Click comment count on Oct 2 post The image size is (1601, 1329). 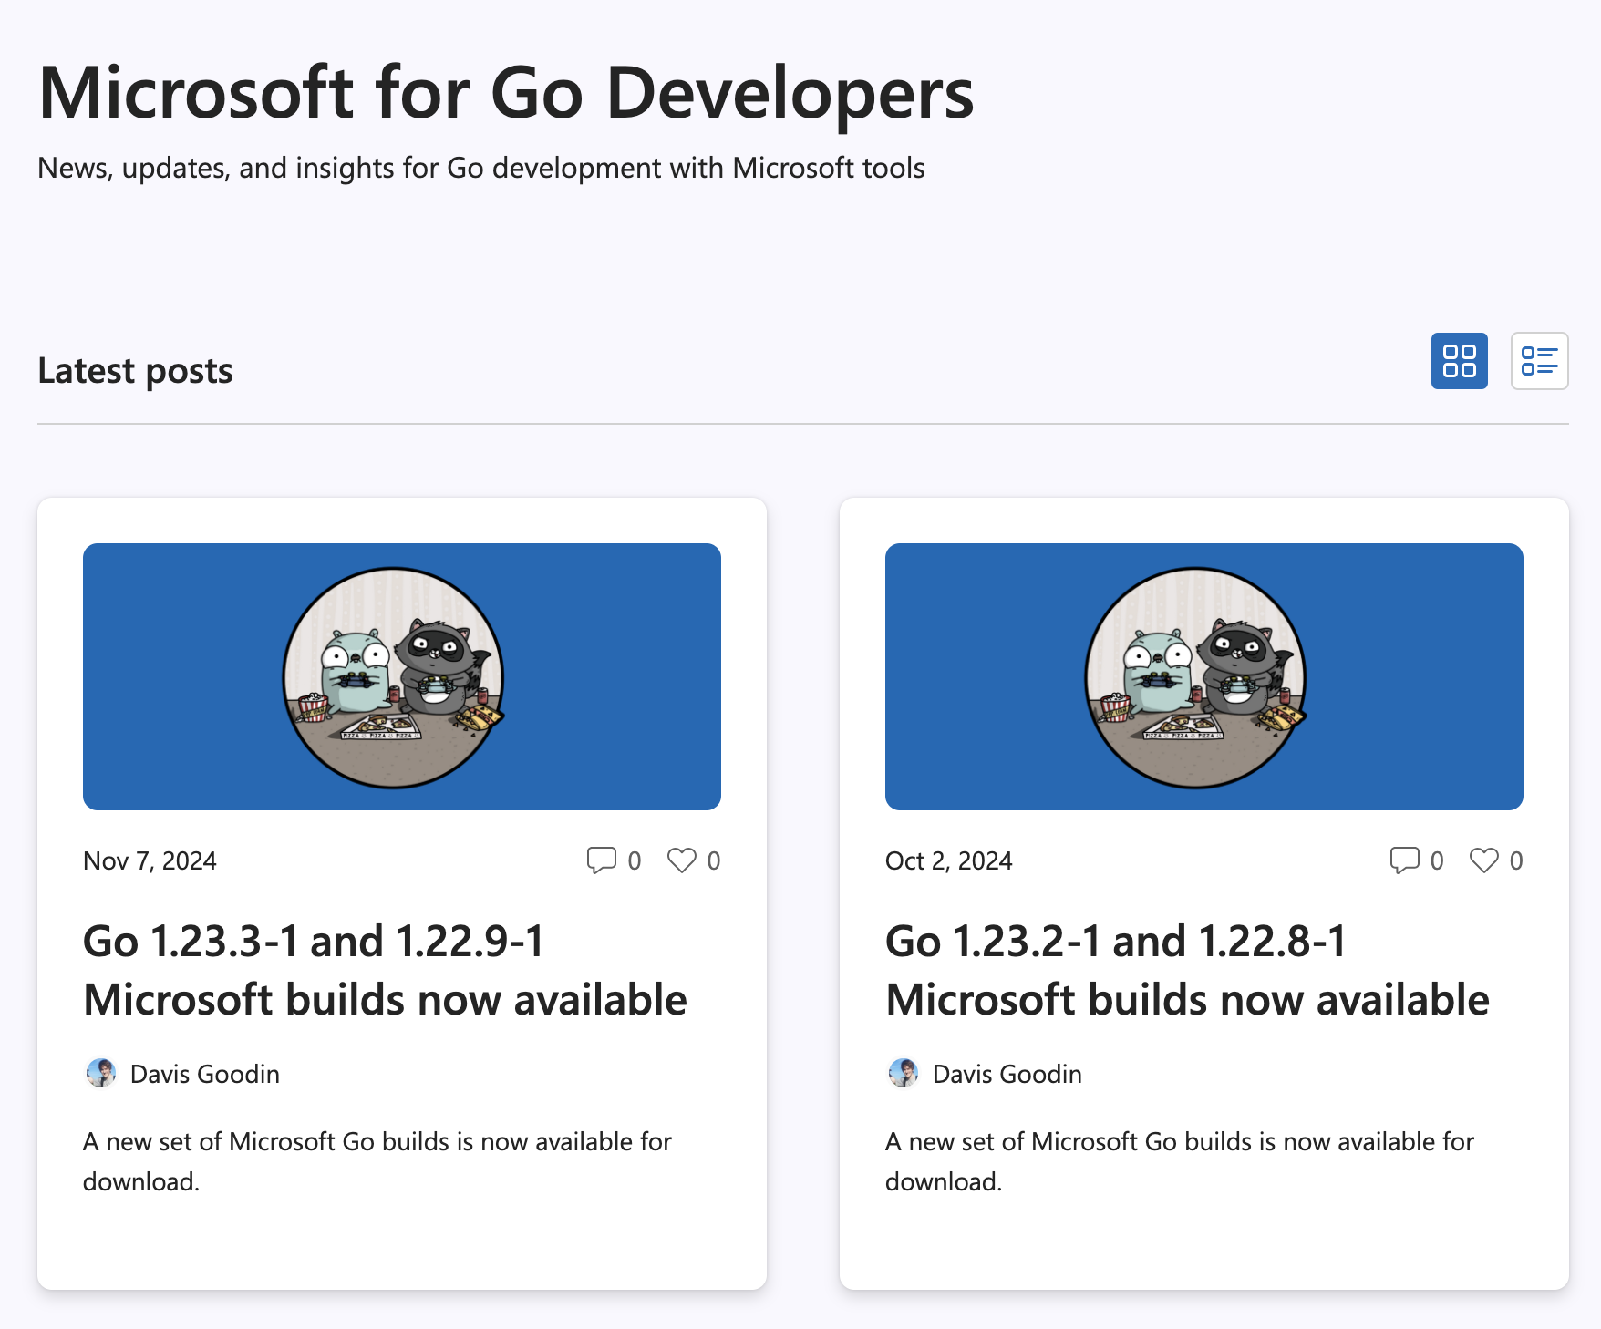click(x=1437, y=860)
